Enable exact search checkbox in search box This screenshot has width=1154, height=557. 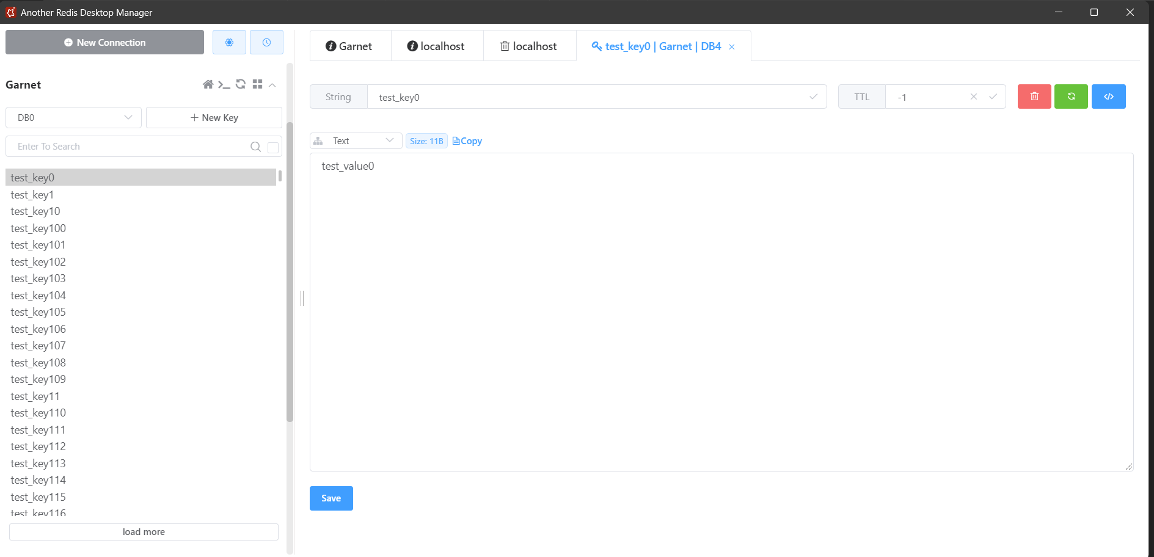coord(273,147)
